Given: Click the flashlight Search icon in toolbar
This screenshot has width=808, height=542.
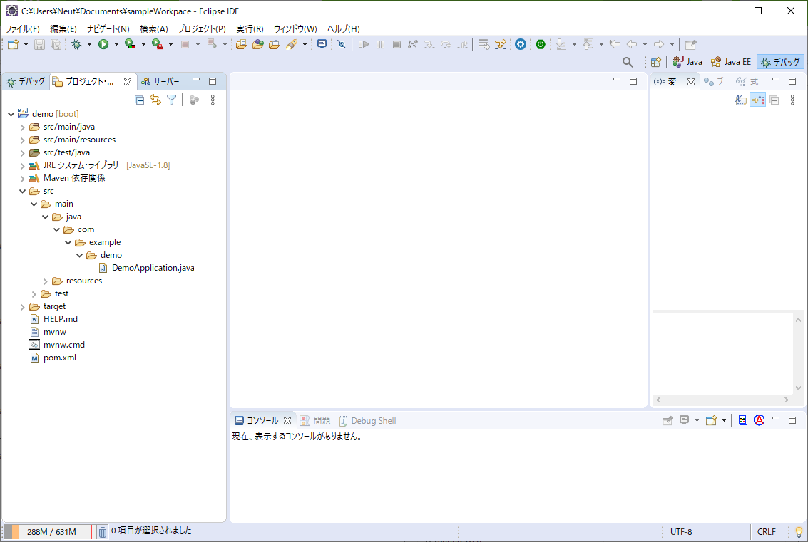Looking at the screenshot, I should (292, 44).
